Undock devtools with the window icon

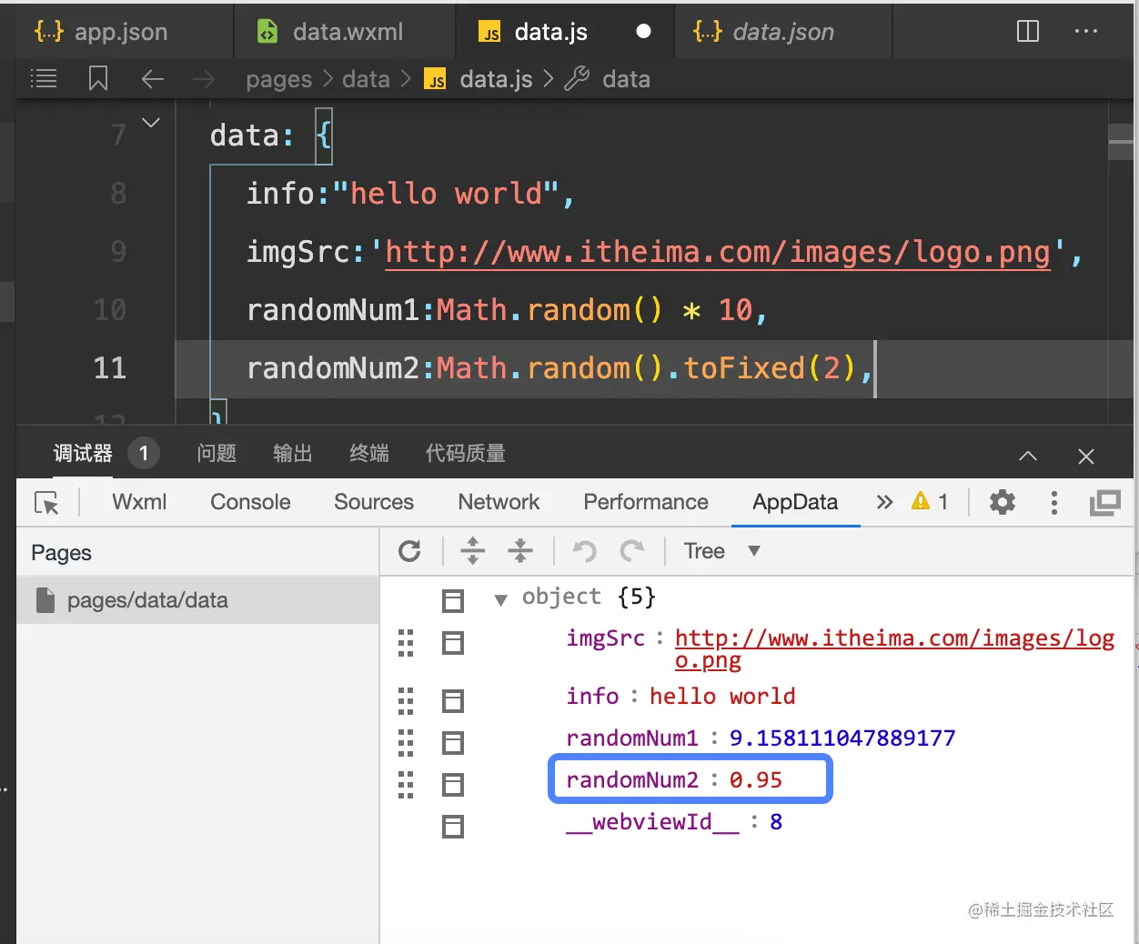tap(1105, 502)
